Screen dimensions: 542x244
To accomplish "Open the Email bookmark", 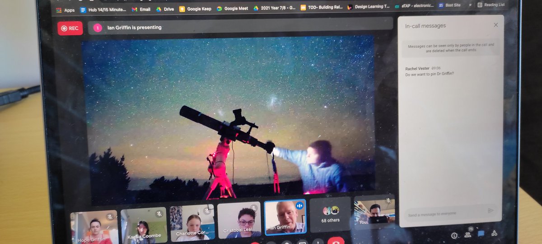I will 141,9.
